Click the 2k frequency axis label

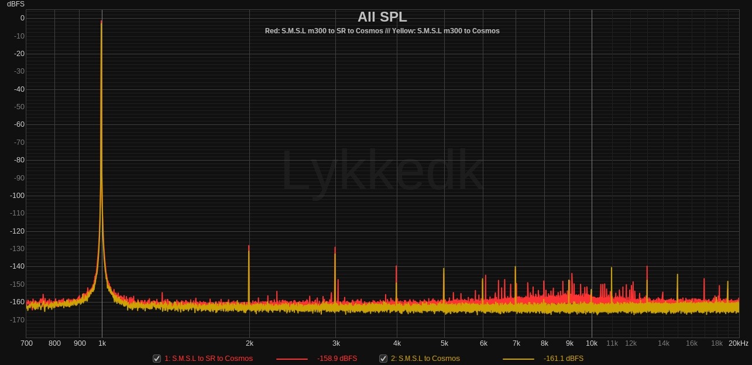pos(249,343)
